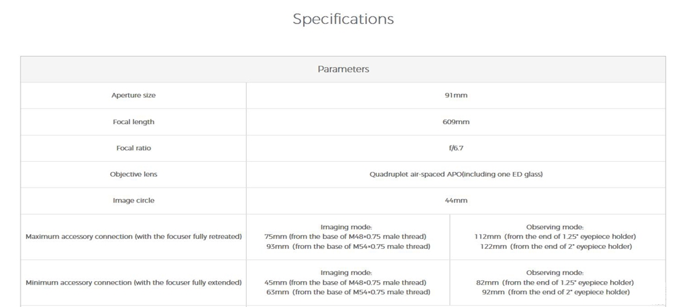The width and height of the screenshot is (684, 307).
Task: Click the Aperture size row label
Action: [x=133, y=96]
